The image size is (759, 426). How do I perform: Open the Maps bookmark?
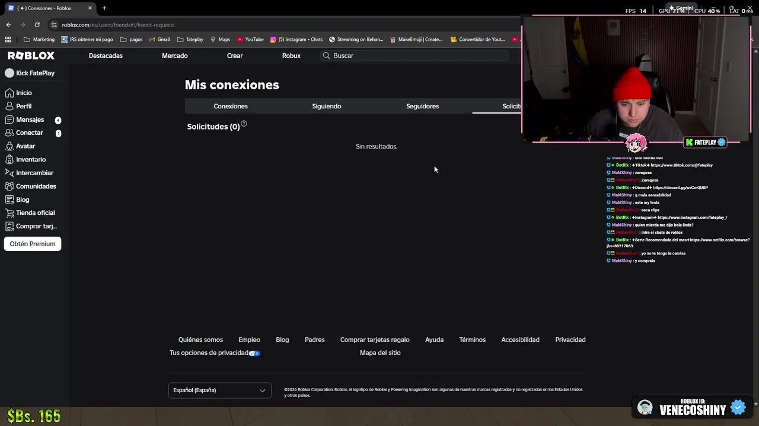pos(220,40)
